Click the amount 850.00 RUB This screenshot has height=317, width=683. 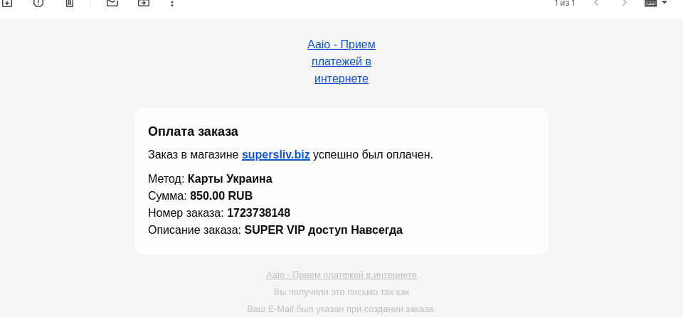(x=221, y=196)
